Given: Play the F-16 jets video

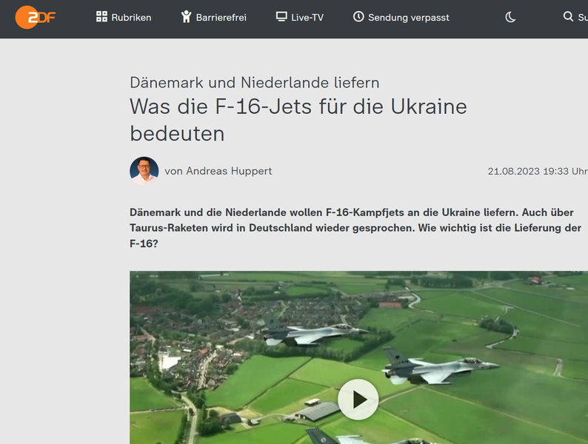Looking at the screenshot, I should [358, 400].
